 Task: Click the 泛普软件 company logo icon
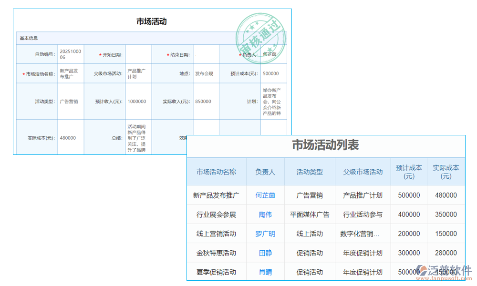pyautogui.click(x=423, y=270)
